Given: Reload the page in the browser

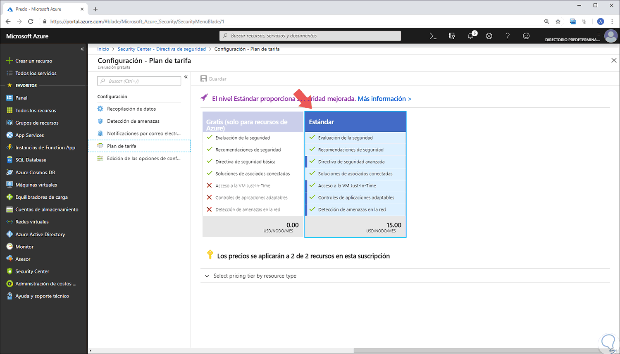Looking at the screenshot, I should point(31,21).
